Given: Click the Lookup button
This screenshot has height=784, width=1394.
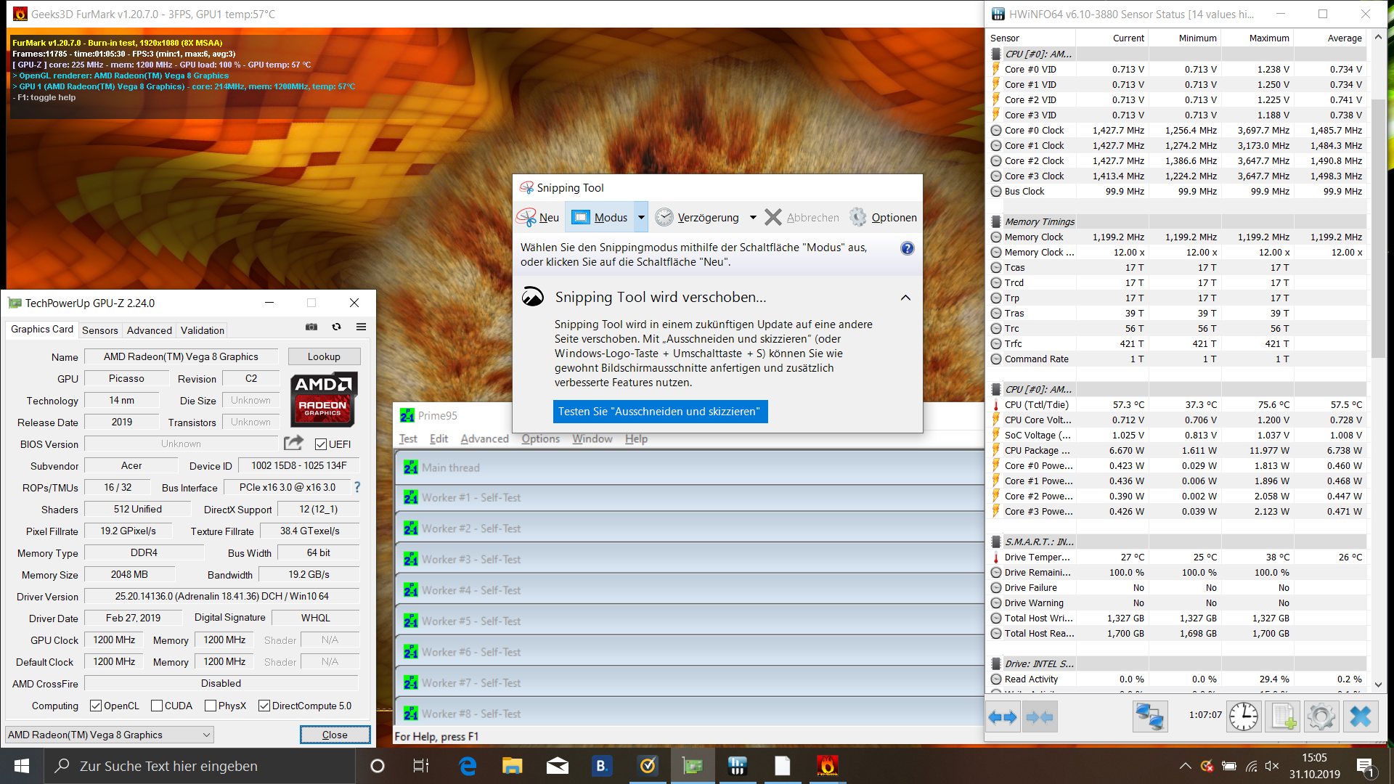Looking at the screenshot, I should 324,356.
